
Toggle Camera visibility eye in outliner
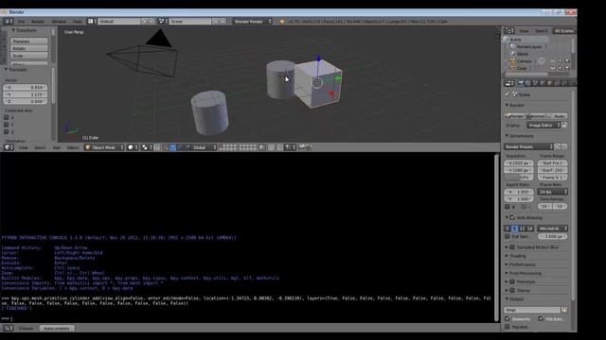tap(553, 60)
